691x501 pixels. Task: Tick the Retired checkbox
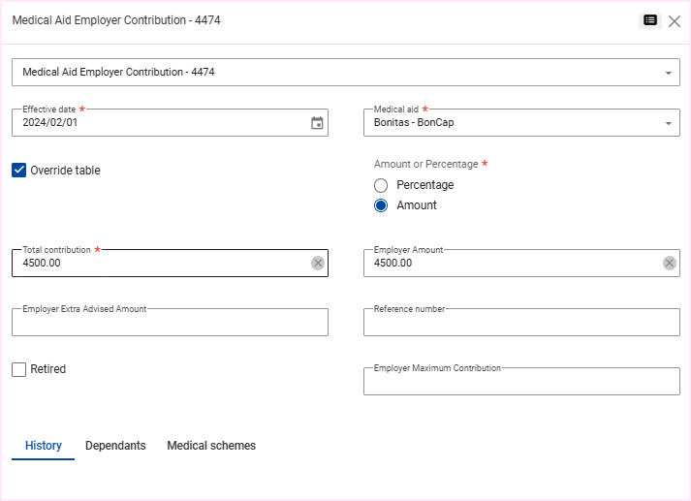(x=19, y=369)
